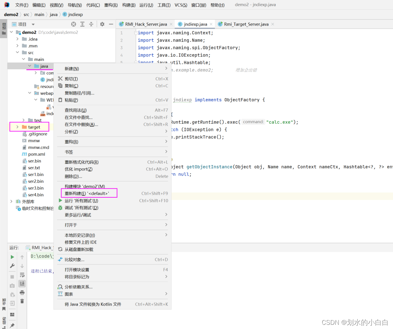The image size is (393, 329).
Task: Hide the project panel with the minus icon
Action: [x=111, y=24]
